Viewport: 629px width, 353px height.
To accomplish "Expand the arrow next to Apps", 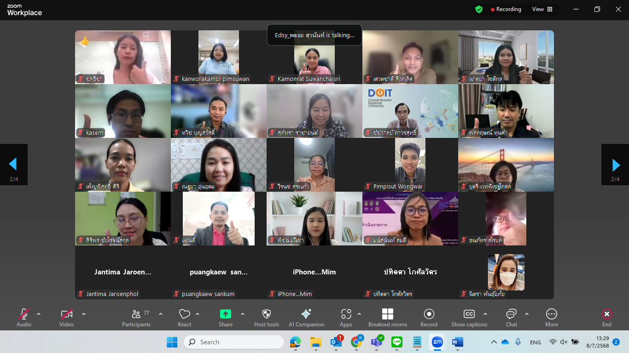I will coord(359,314).
